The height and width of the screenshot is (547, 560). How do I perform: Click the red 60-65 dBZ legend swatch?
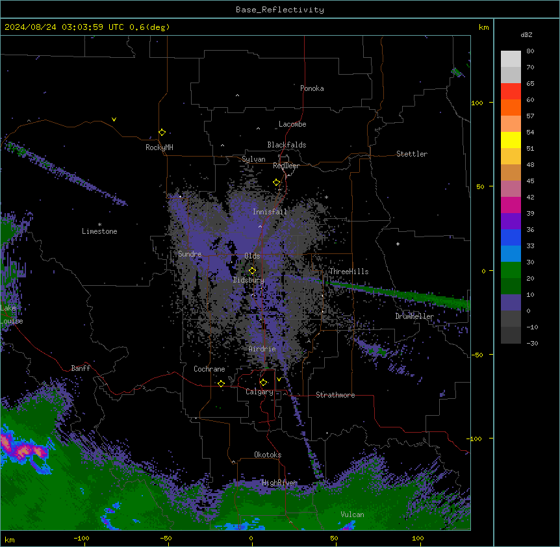pyautogui.click(x=511, y=91)
